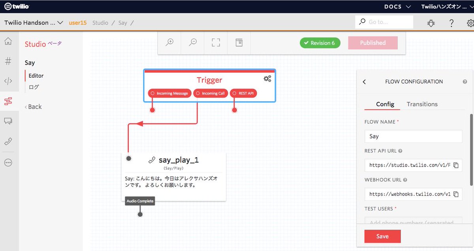Copy the REST API URL
The image size is (474, 251).
click(x=456, y=165)
